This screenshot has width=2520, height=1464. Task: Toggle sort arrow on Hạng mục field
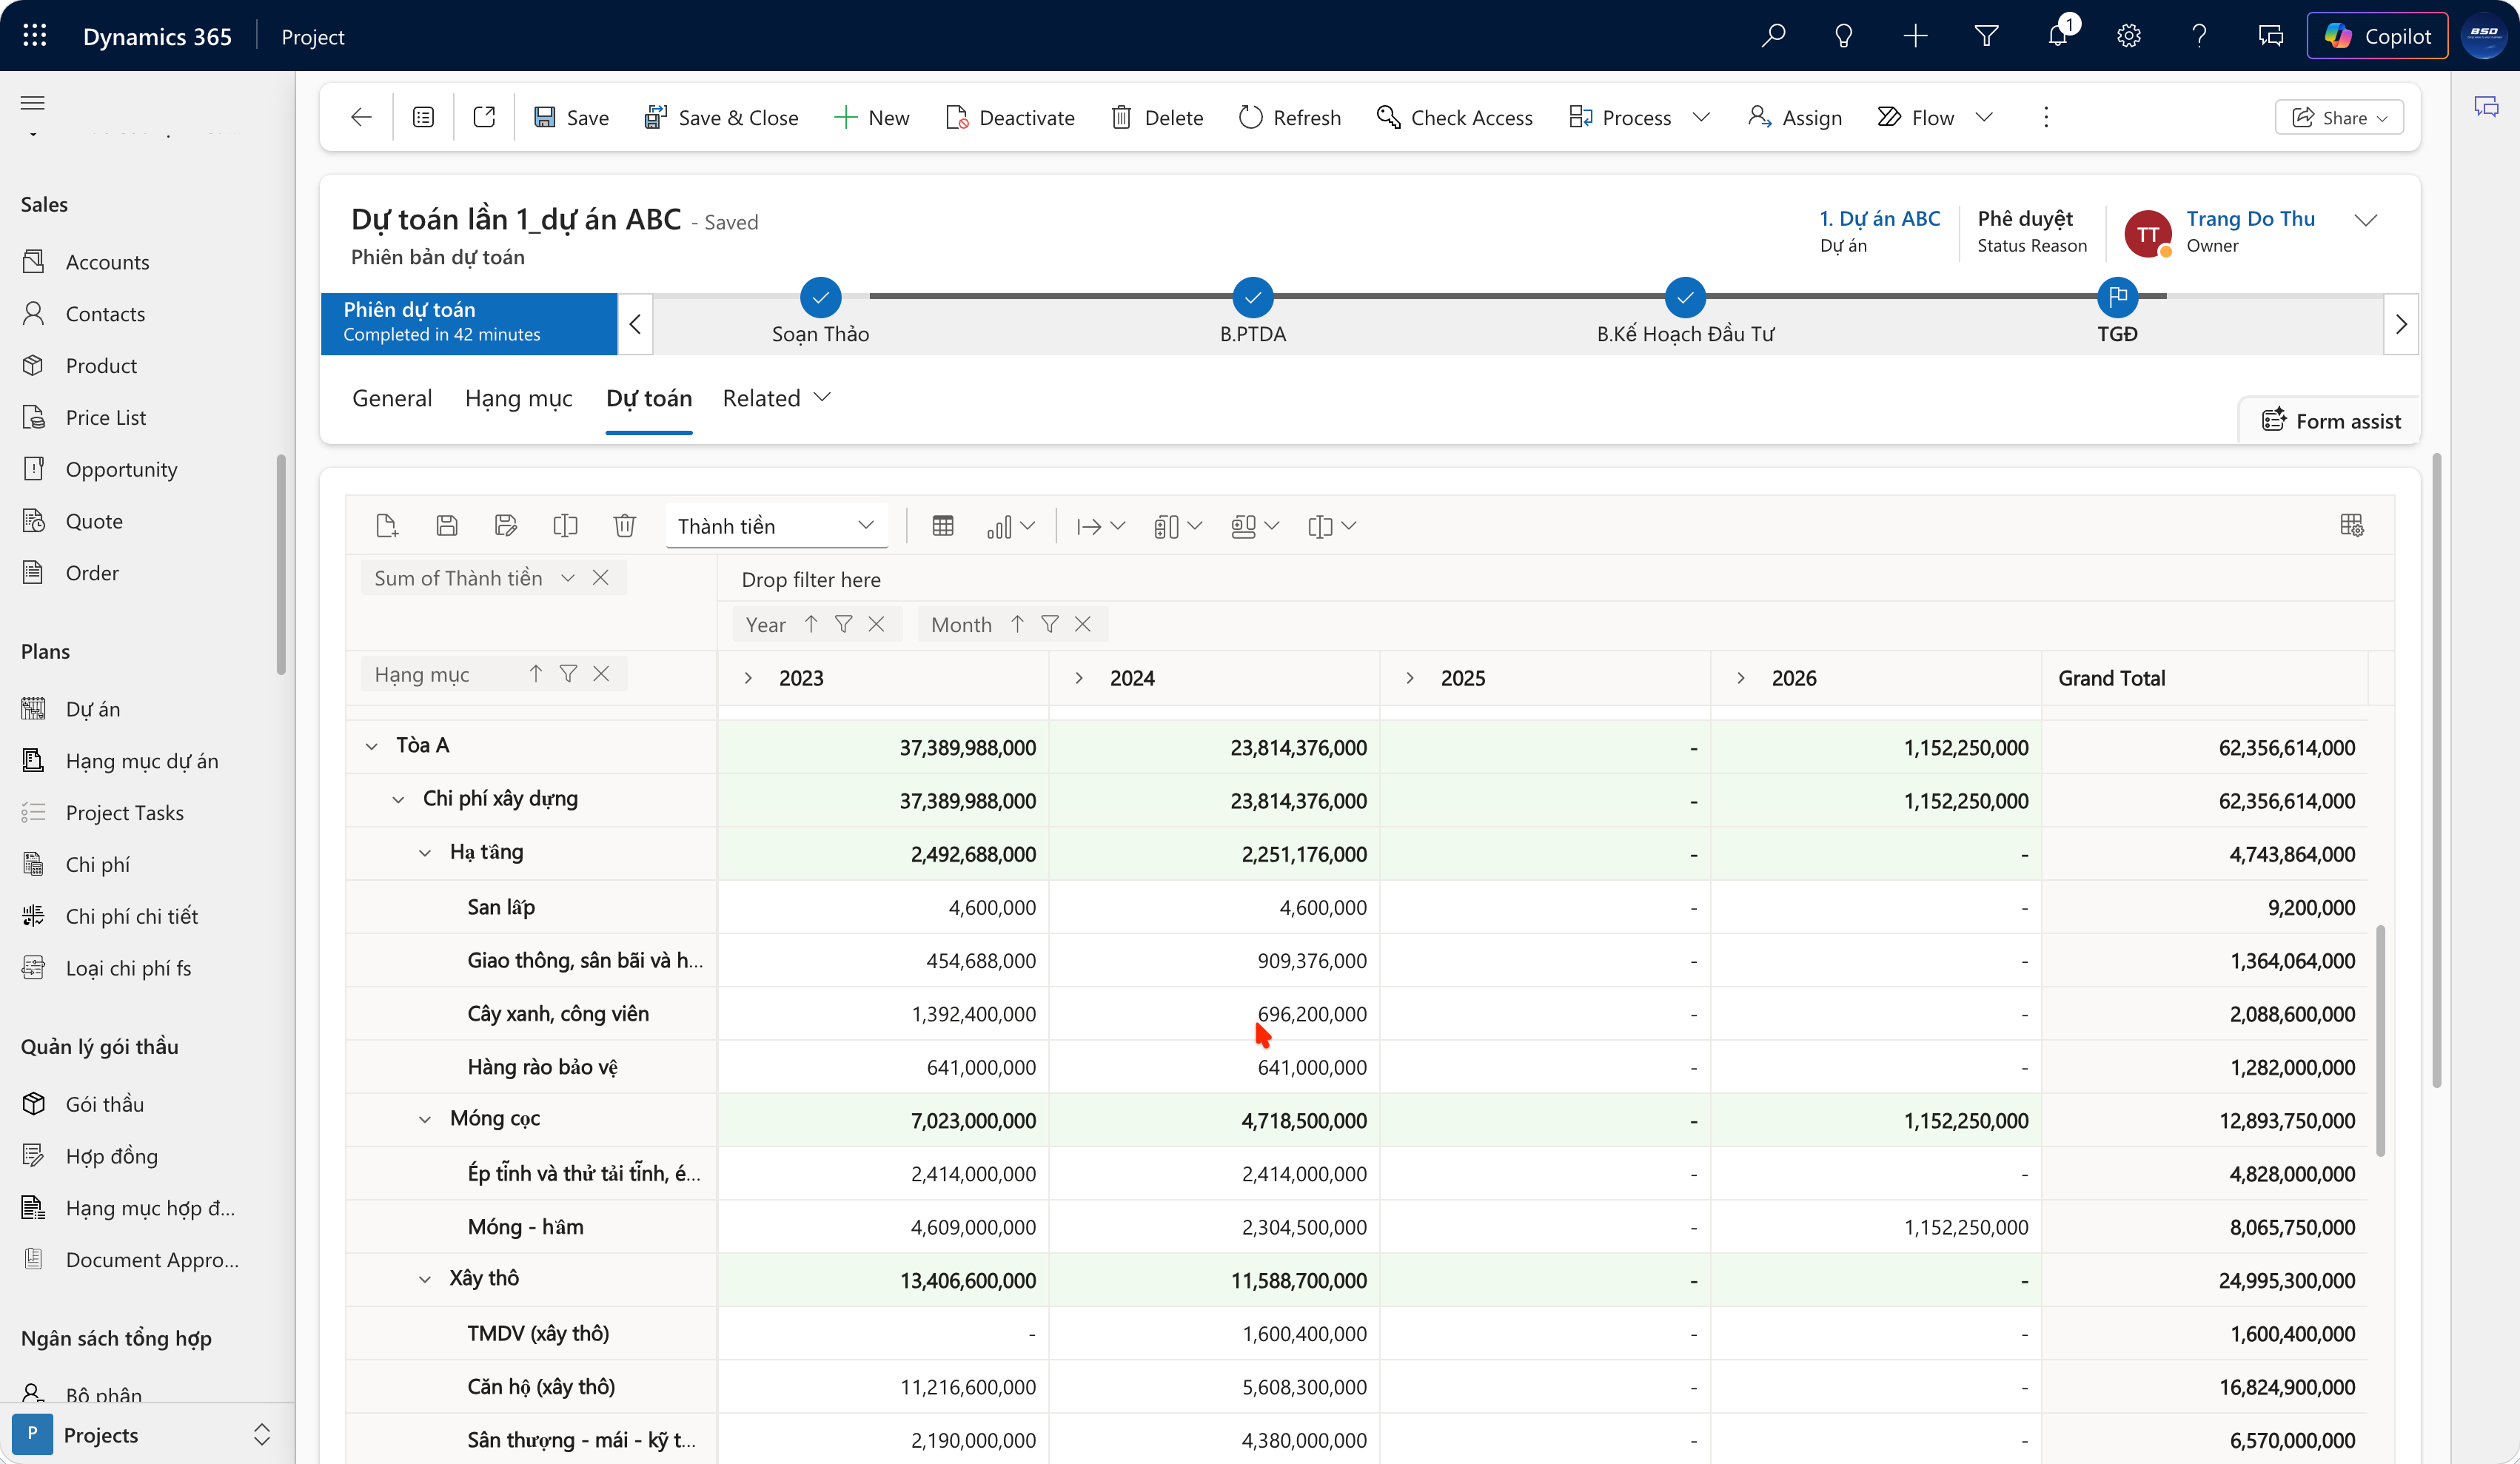point(536,674)
